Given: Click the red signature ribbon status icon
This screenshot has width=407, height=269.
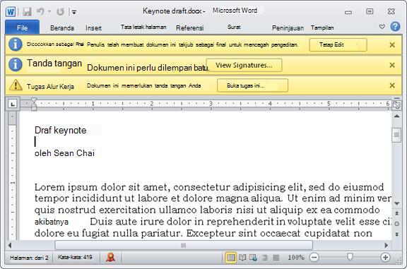Looking at the screenshot, I should tap(110, 257).
